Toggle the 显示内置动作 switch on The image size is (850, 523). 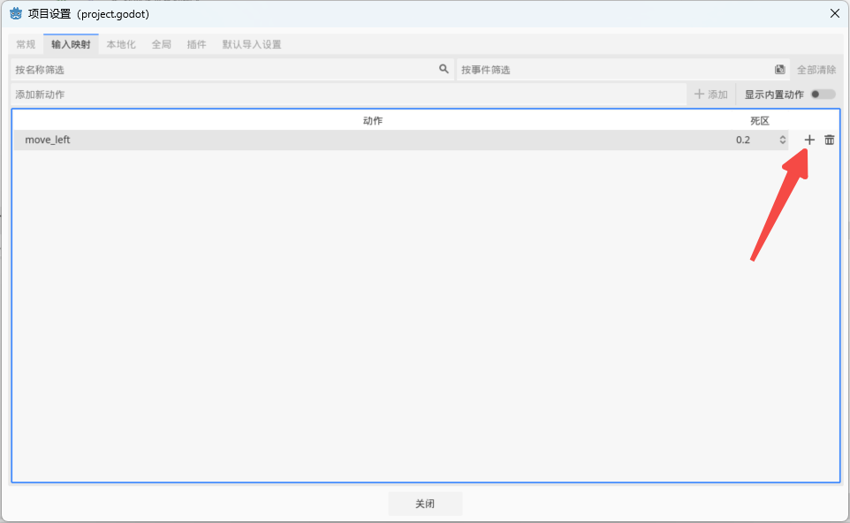pos(822,94)
